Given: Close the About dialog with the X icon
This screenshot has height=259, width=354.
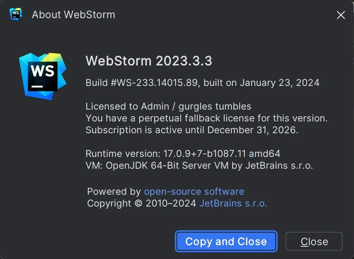Looking at the screenshot, I should [x=341, y=15].
